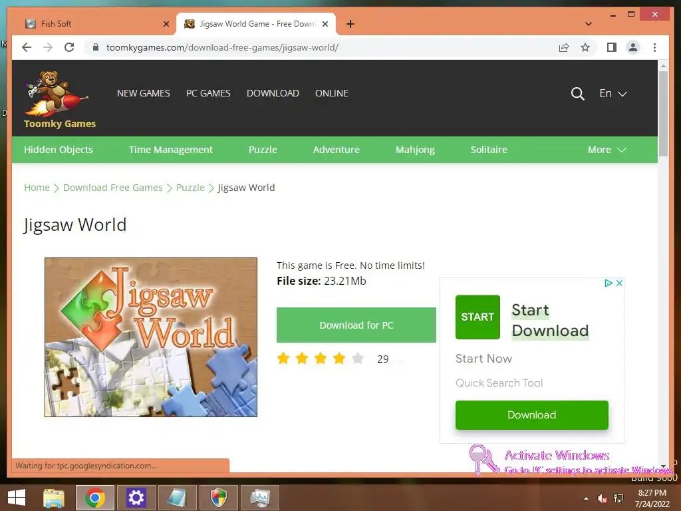This screenshot has height=511, width=681.
Task: Open Windows Start menu
Action: click(x=17, y=498)
